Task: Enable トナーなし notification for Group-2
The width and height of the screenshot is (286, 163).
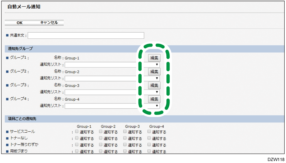Action: 101,138
